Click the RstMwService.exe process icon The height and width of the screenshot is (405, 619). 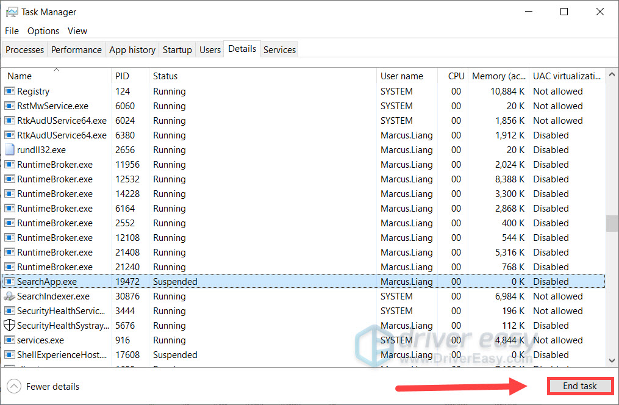point(10,106)
